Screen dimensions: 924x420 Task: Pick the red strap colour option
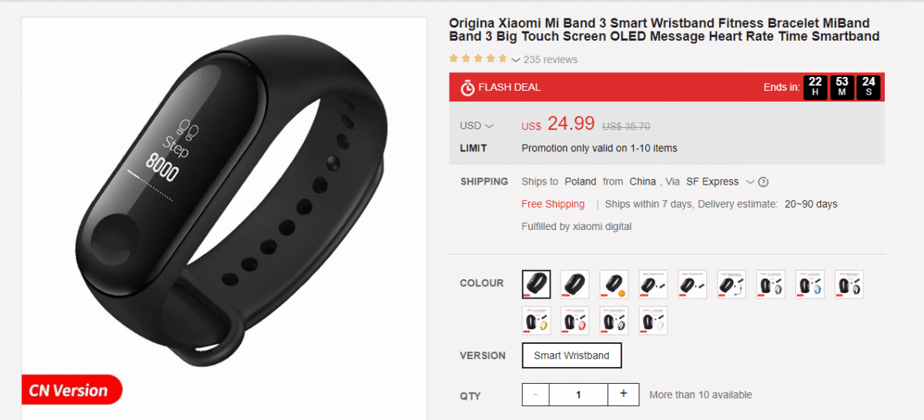575,320
